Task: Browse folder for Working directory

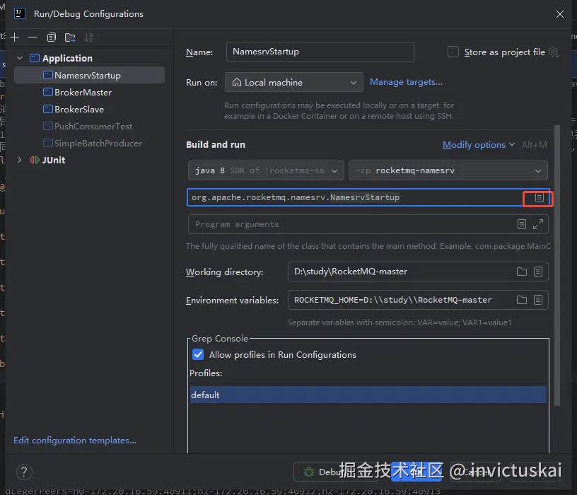Action: point(521,272)
